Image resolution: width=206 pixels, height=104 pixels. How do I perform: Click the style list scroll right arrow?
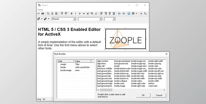pyautogui.click(x=164, y=90)
